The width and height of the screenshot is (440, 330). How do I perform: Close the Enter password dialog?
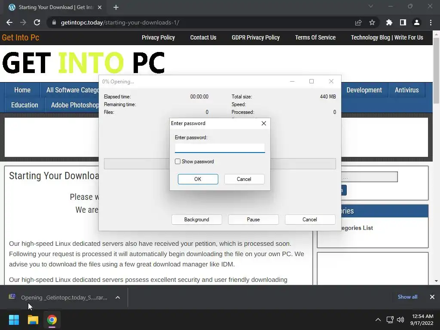pos(264,123)
